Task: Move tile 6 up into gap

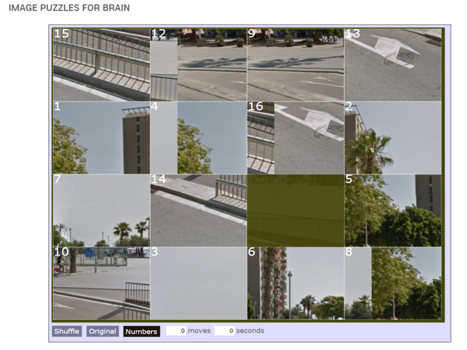Action: 295,283
